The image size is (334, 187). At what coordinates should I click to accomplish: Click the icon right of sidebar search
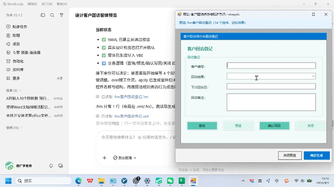point(61,15)
